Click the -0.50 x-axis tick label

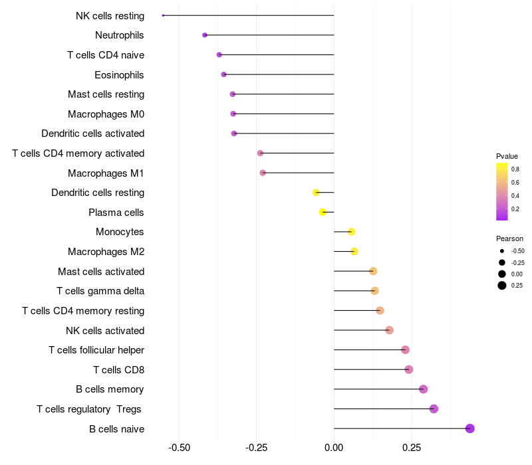pos(179,448)
